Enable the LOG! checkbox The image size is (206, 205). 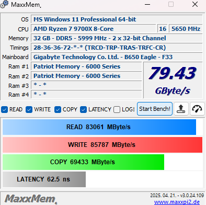click(117, 110)
